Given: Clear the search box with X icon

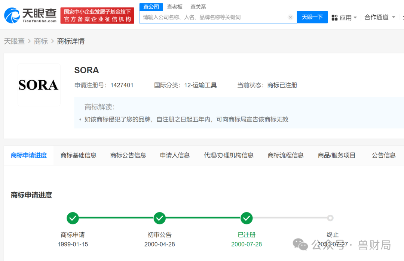Looking at the screenshot, I should (290, 17).
